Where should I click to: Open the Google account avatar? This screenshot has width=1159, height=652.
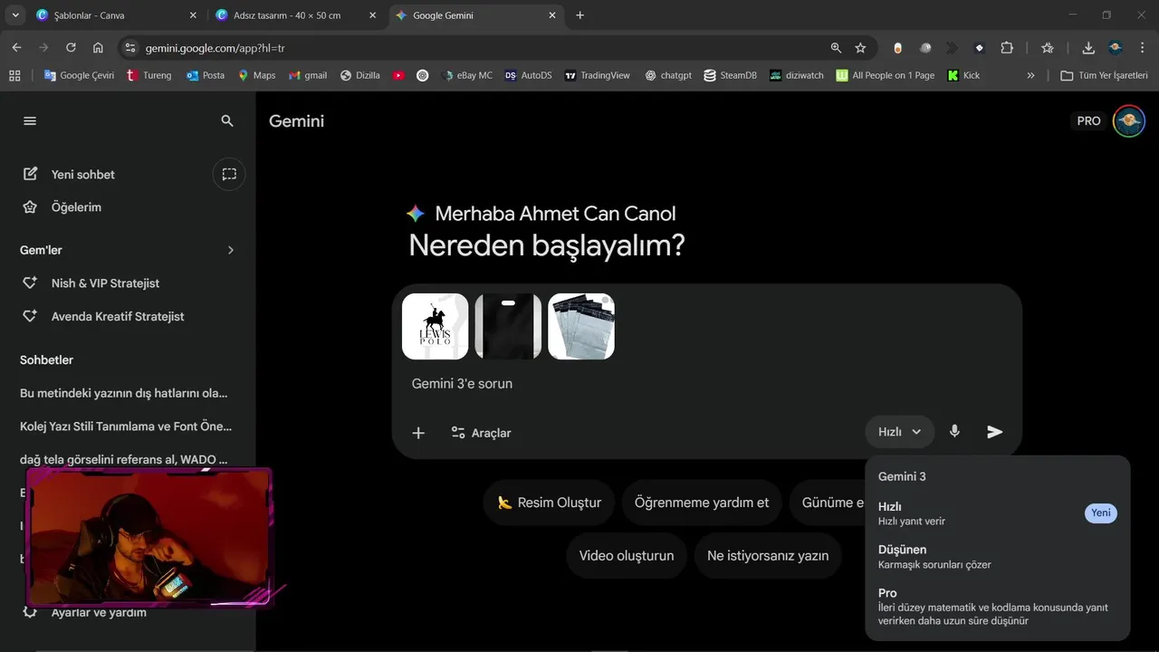[1129, 120]
